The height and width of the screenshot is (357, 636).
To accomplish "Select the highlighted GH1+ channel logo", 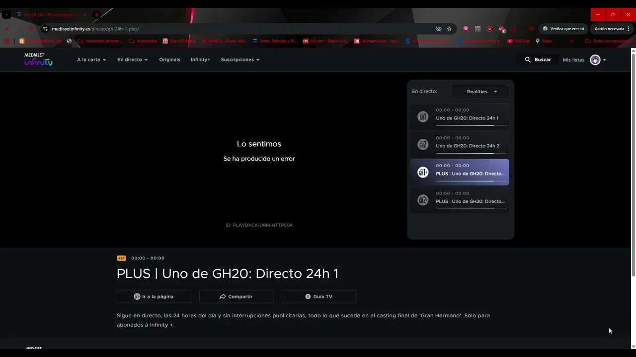I will pyautogui.click(x=423, y=172).
